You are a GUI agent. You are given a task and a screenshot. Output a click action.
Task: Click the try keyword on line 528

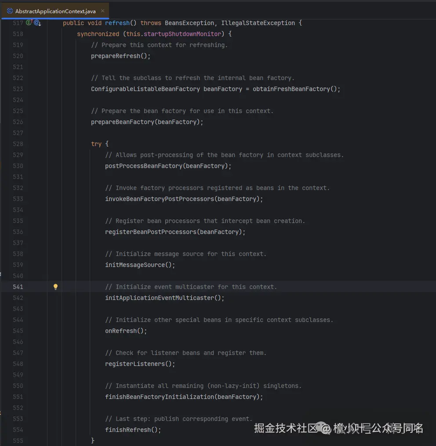pyautogui.click(x=96, y=144)
